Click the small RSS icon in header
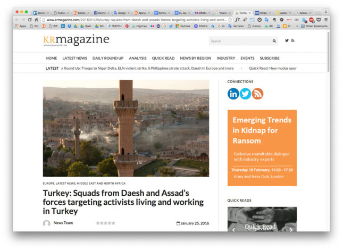 click(x=292, y=41)
